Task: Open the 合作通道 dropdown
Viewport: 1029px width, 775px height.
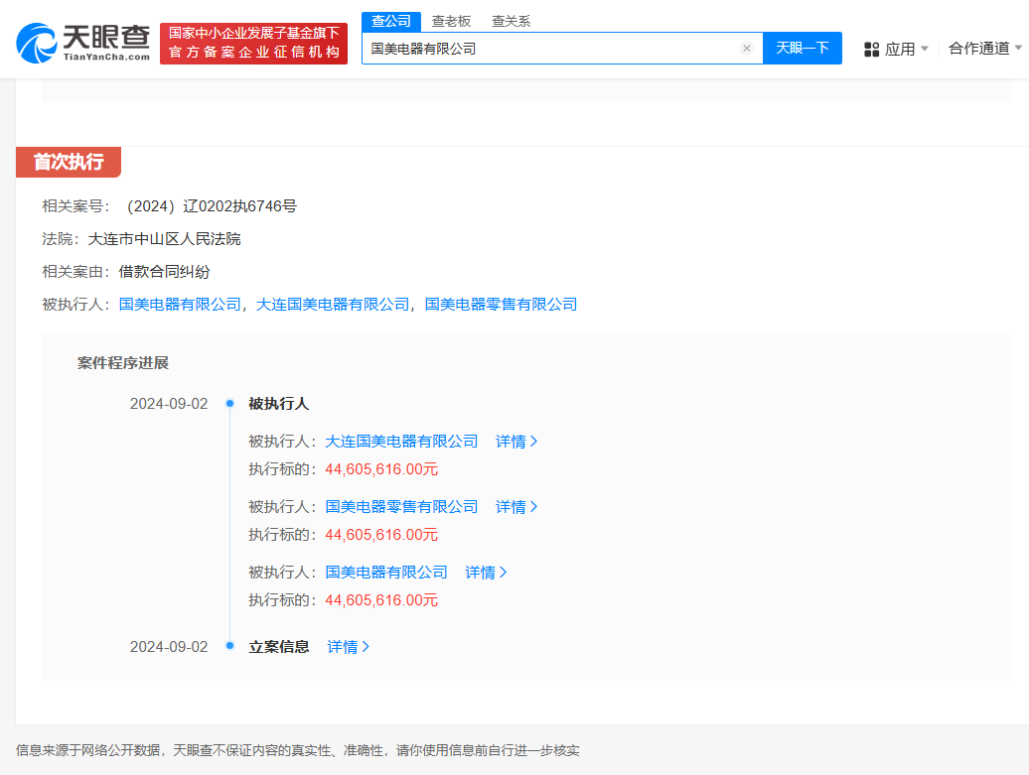Action: tap(973, 48)
